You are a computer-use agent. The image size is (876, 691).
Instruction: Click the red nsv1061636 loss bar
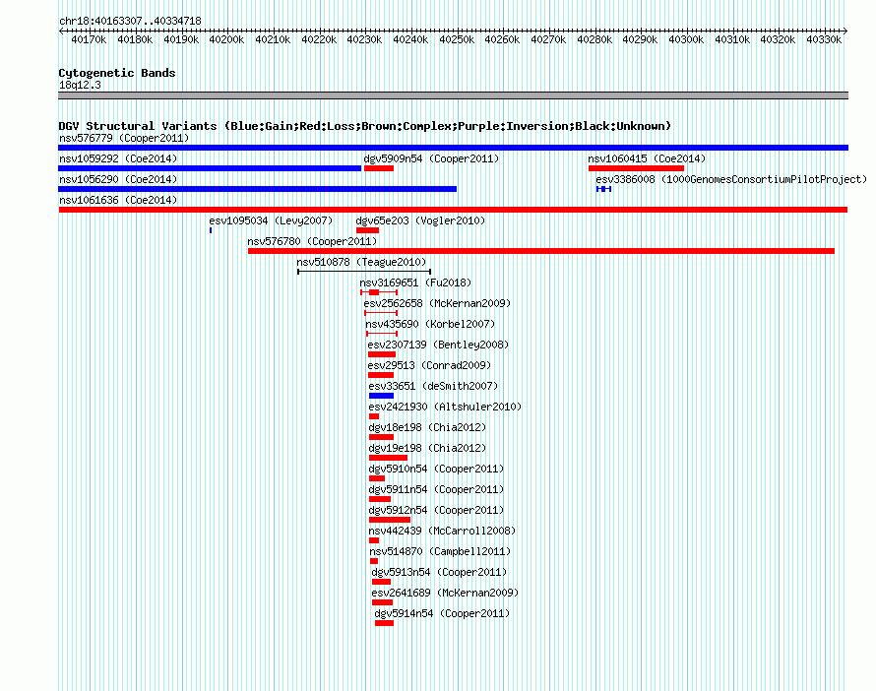pos(453,210)
